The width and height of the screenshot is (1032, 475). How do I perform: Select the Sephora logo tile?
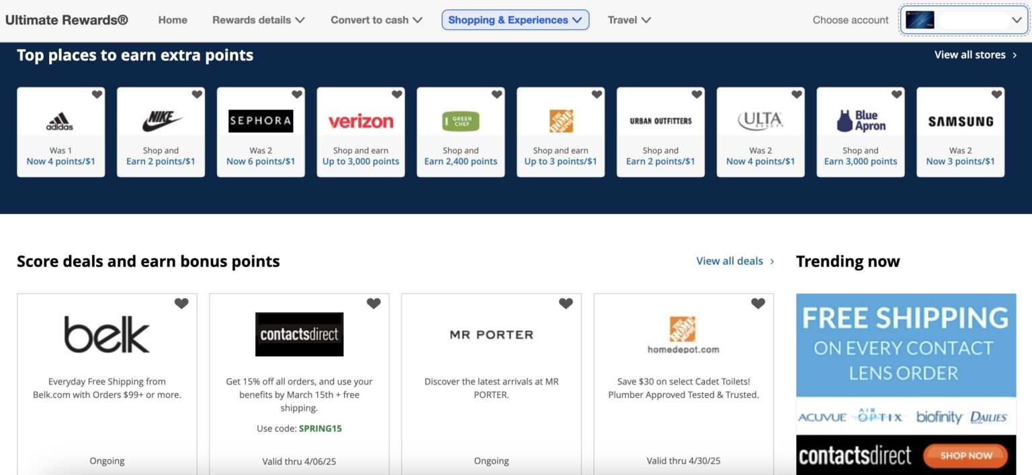(x=261, y=121)
